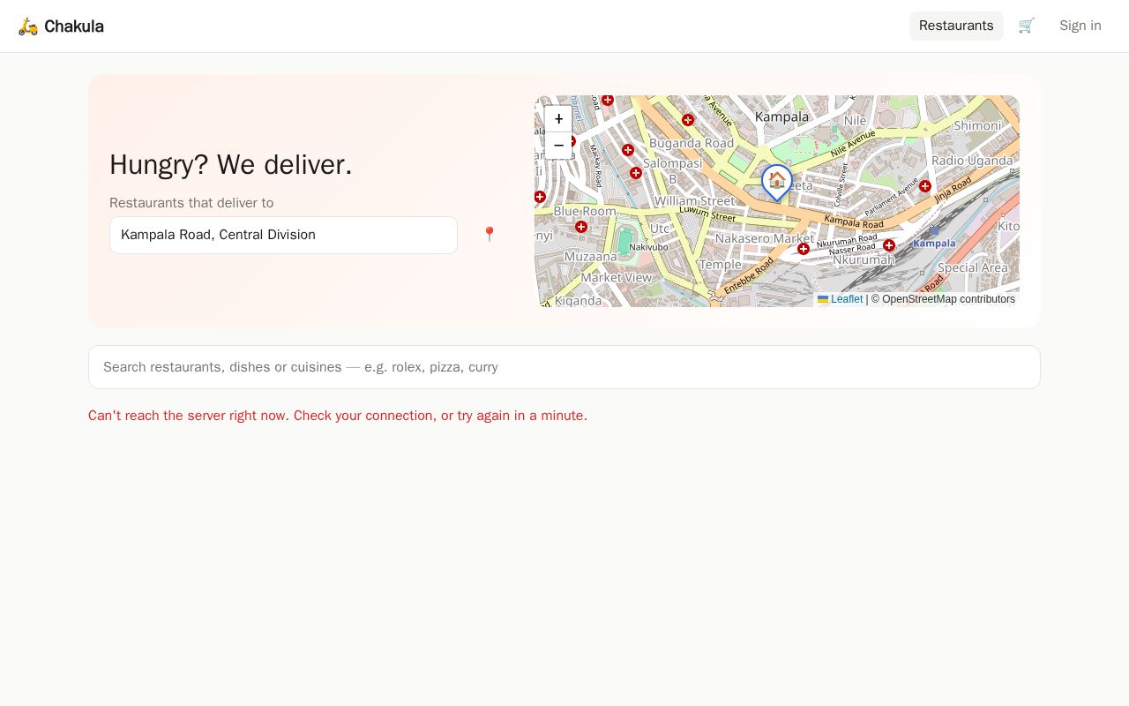Click "Buganda Road" label on the map
Screen dimensions: 1129x706
pyautogui.click(x=692, y=143)
